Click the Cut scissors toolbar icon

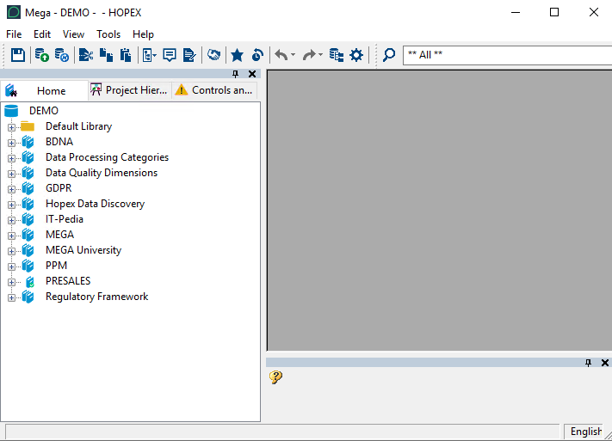click(85, 55)
